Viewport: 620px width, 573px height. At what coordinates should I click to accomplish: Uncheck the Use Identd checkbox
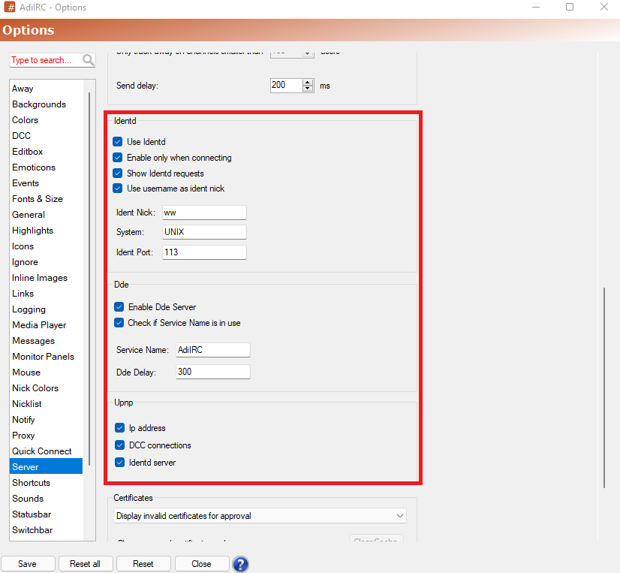[117, 142]
